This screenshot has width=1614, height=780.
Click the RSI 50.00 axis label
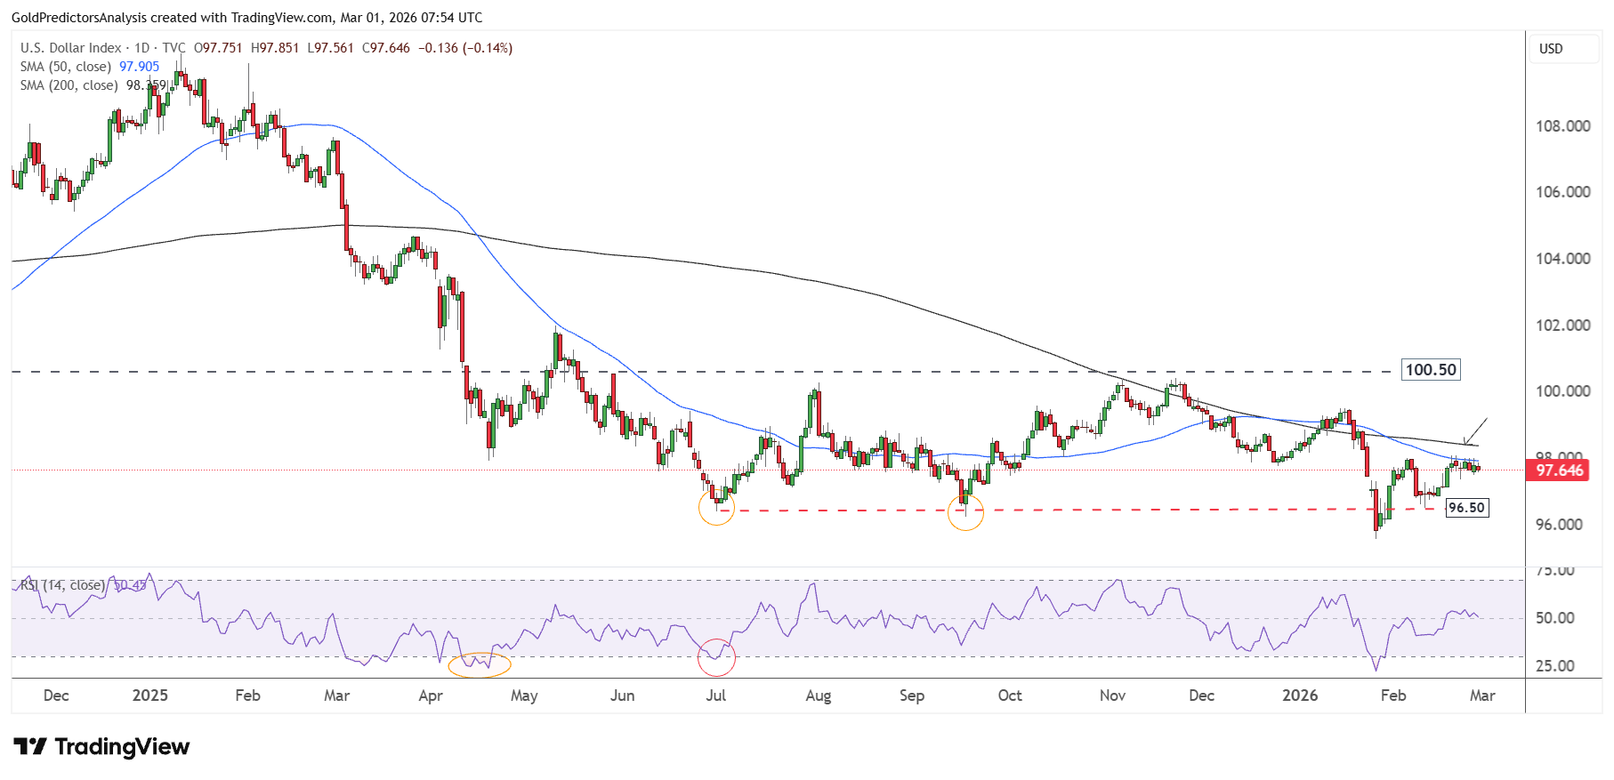pos(1555,618)
